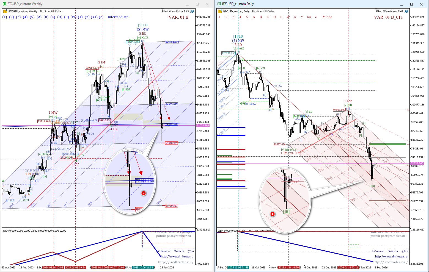Viewport: 429px width, 272px height.
Task: Select the Minor wave degree label
Action: tap(327, 17)
